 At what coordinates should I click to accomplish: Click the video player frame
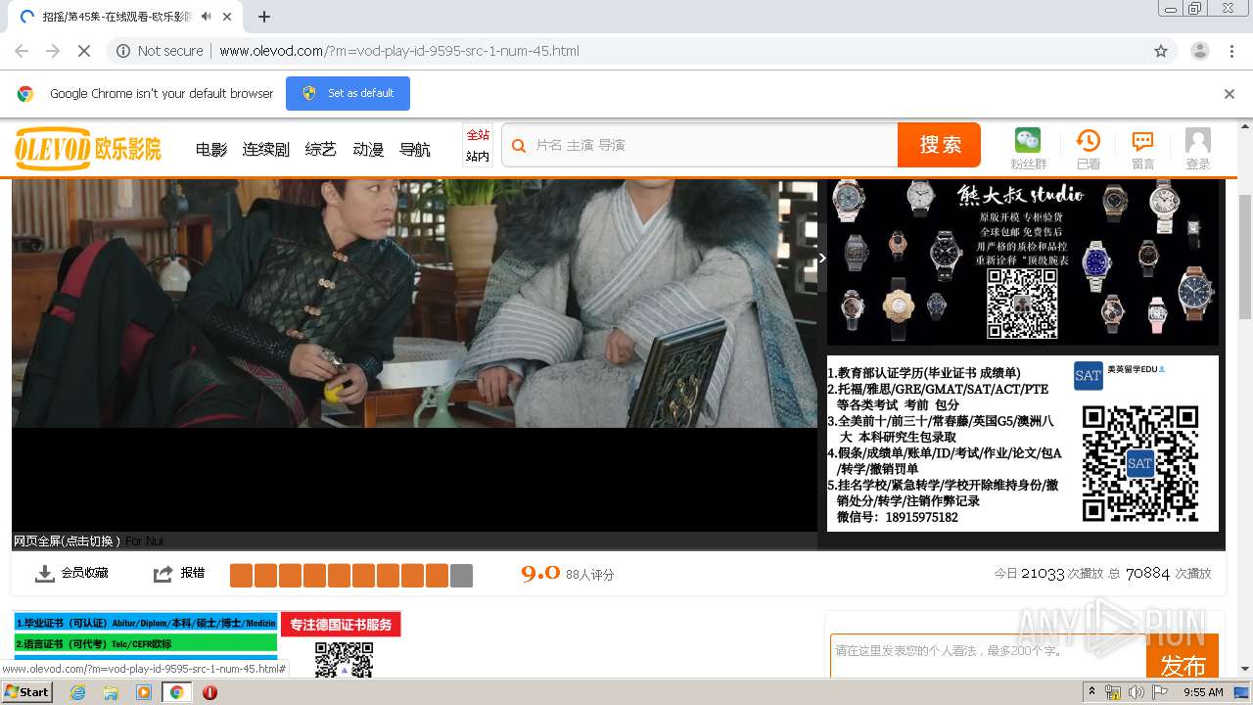click(x=414, y=357)
